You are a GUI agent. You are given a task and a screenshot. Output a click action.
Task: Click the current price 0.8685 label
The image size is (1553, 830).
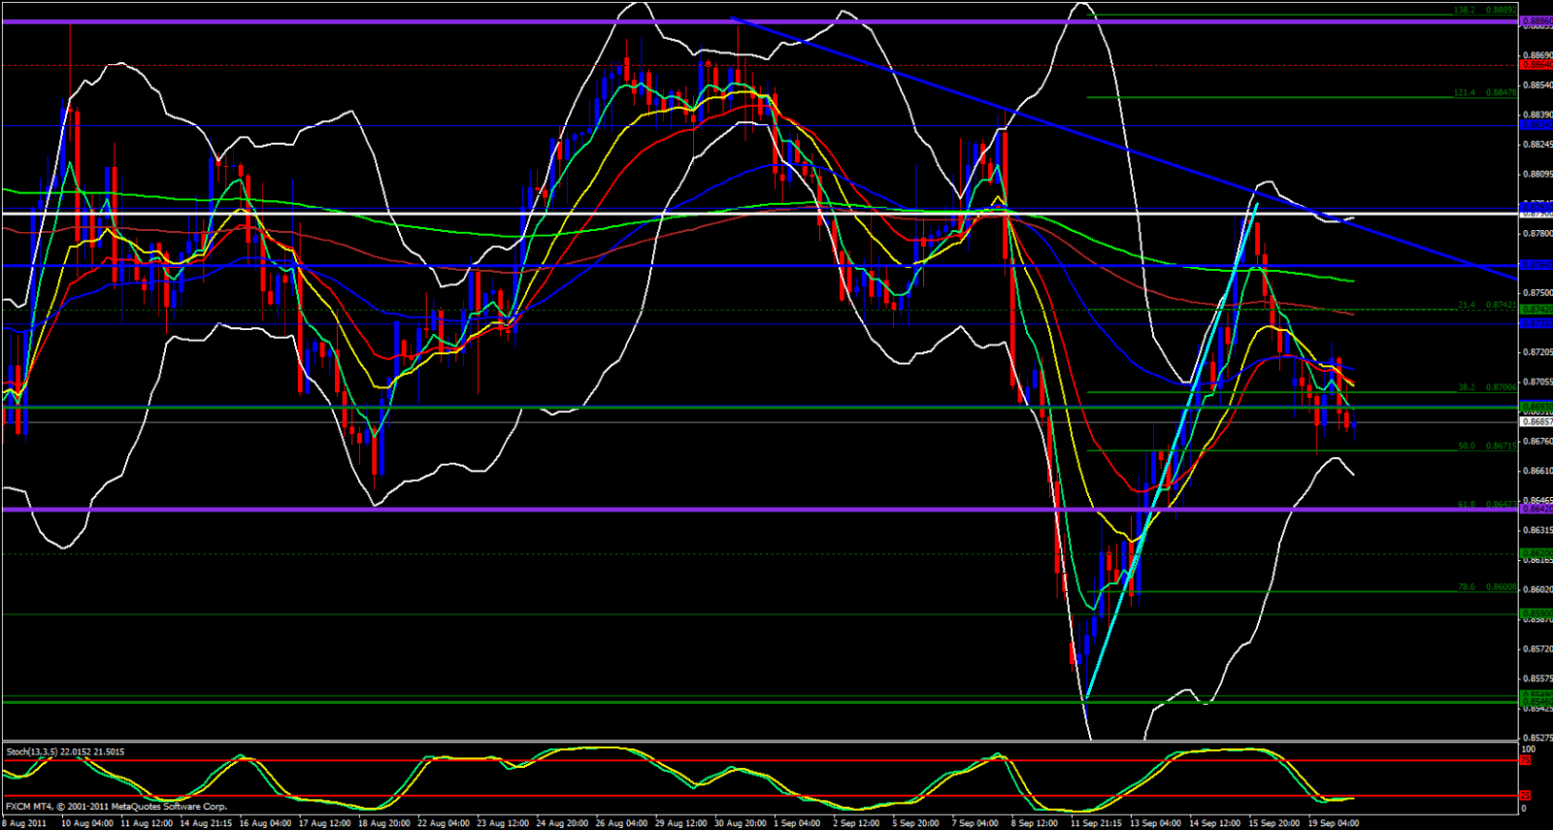1536,422
